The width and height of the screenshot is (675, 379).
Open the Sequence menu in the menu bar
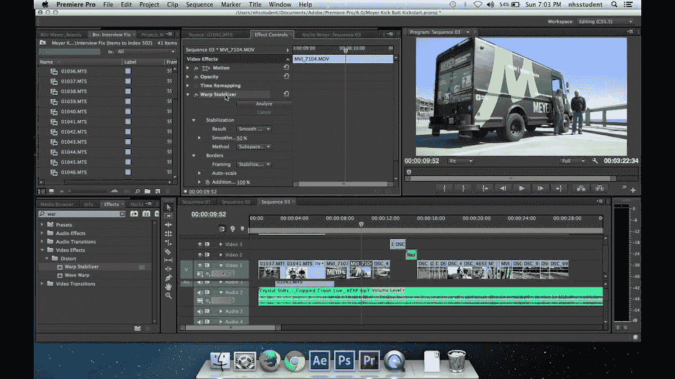tap(200, 4)
